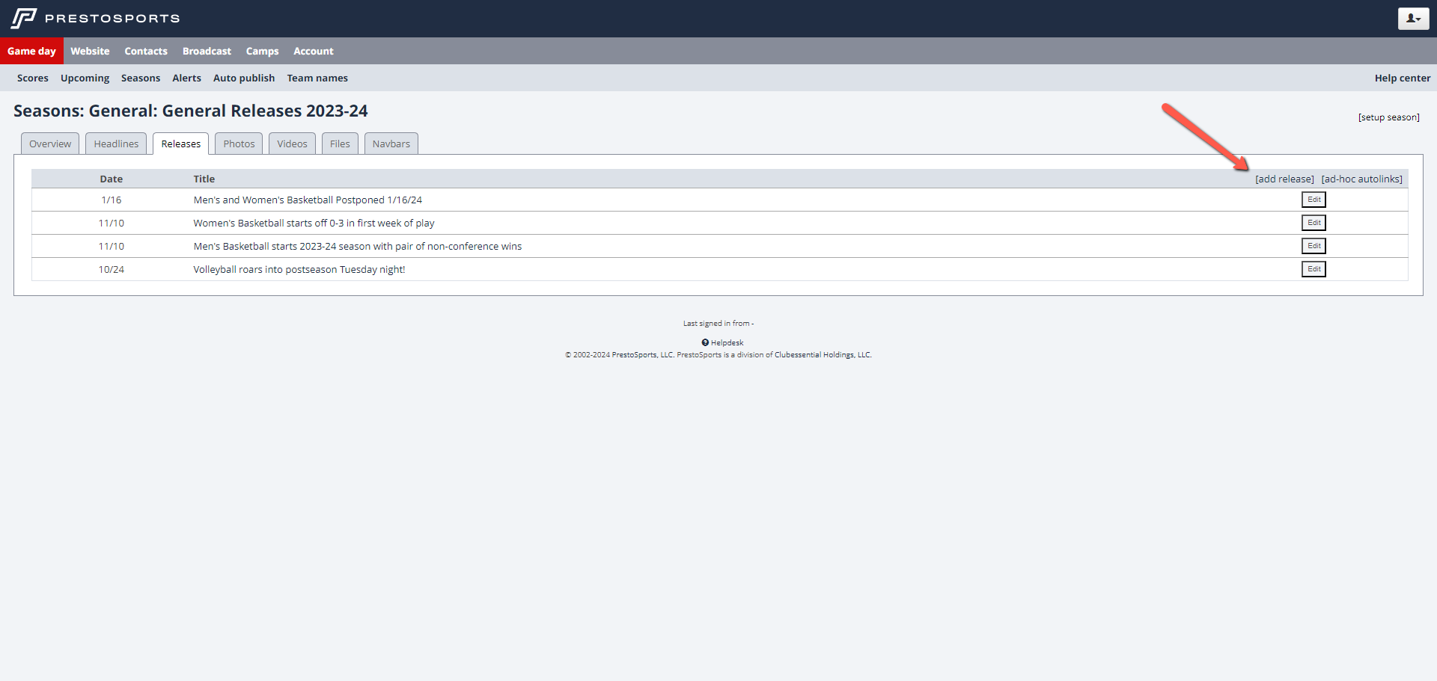Edit the Women's Basketball 0-3 release
Viewport: 1437px width, 681px height.
click(1314, 223)
